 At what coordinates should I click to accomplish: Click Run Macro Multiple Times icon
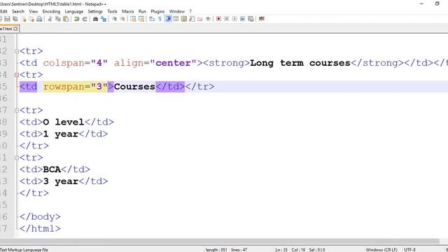[243, 19]
